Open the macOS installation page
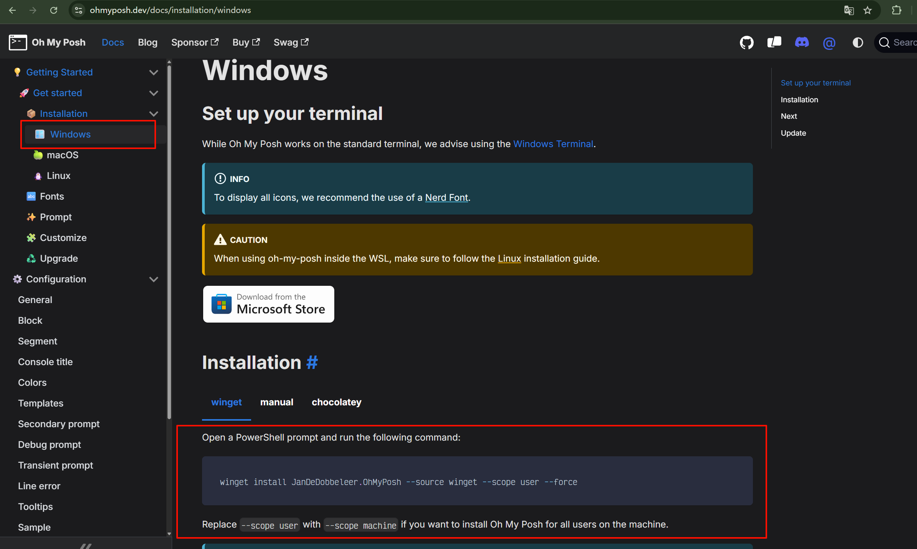The image size is (917, 549). [x=62, y=155]
